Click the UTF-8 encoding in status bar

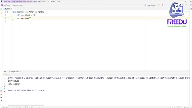[x=179, y=107]
